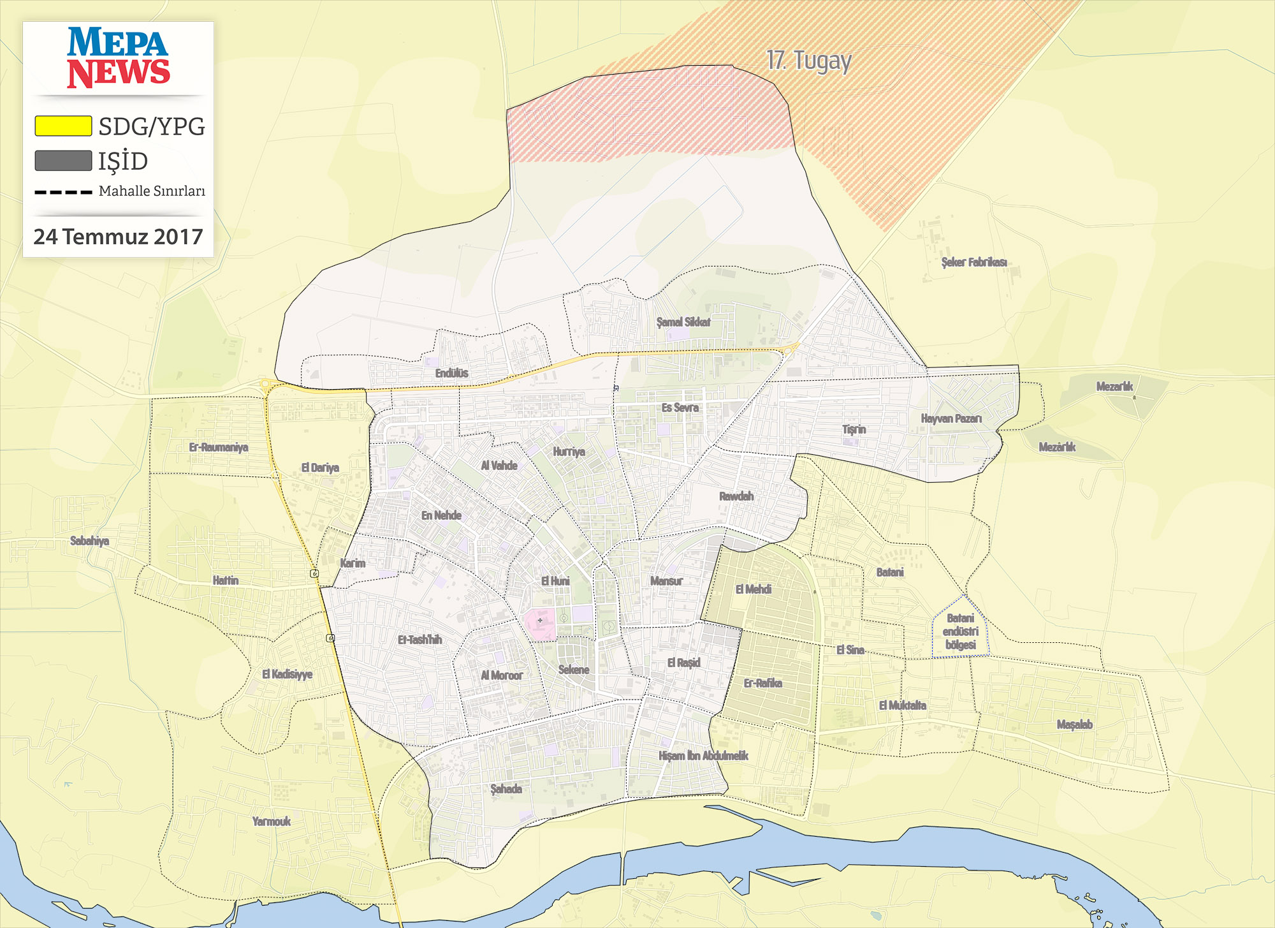Click the Maşalab neighborhood label

coord(1074,725)
